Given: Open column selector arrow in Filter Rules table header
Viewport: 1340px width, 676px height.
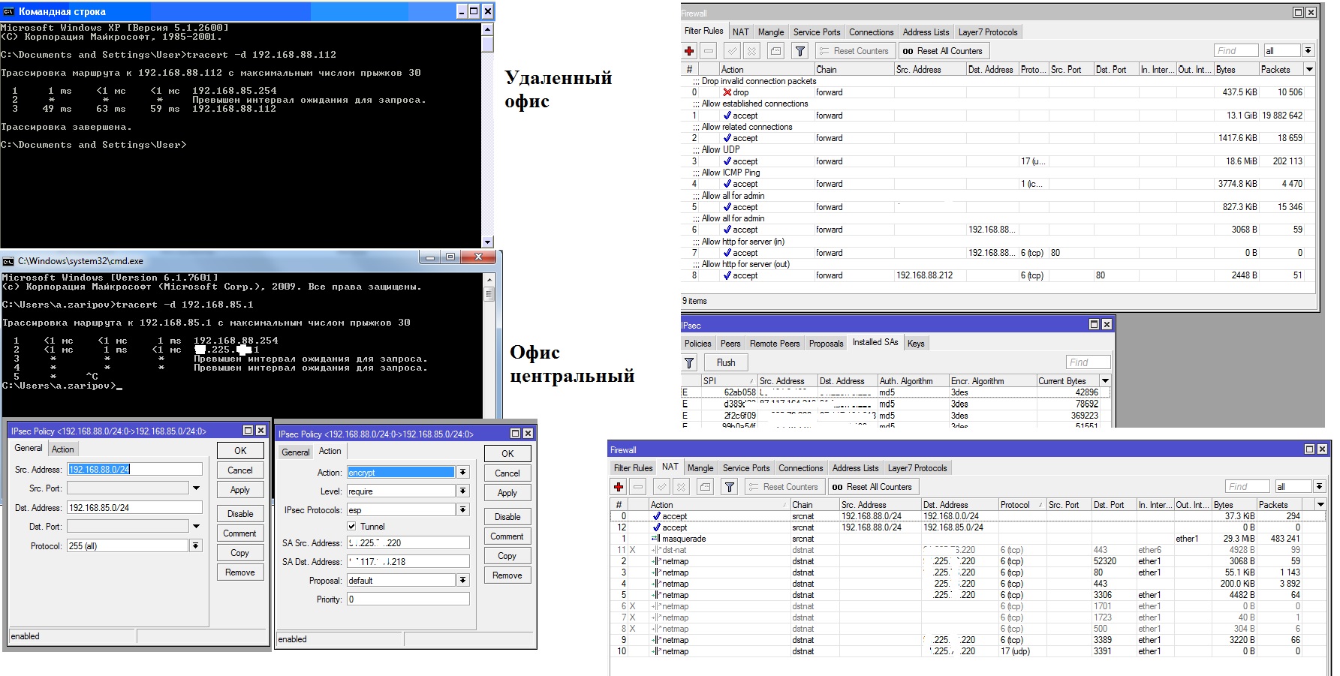Looking at the screenshot, I should coord(1310,69).
